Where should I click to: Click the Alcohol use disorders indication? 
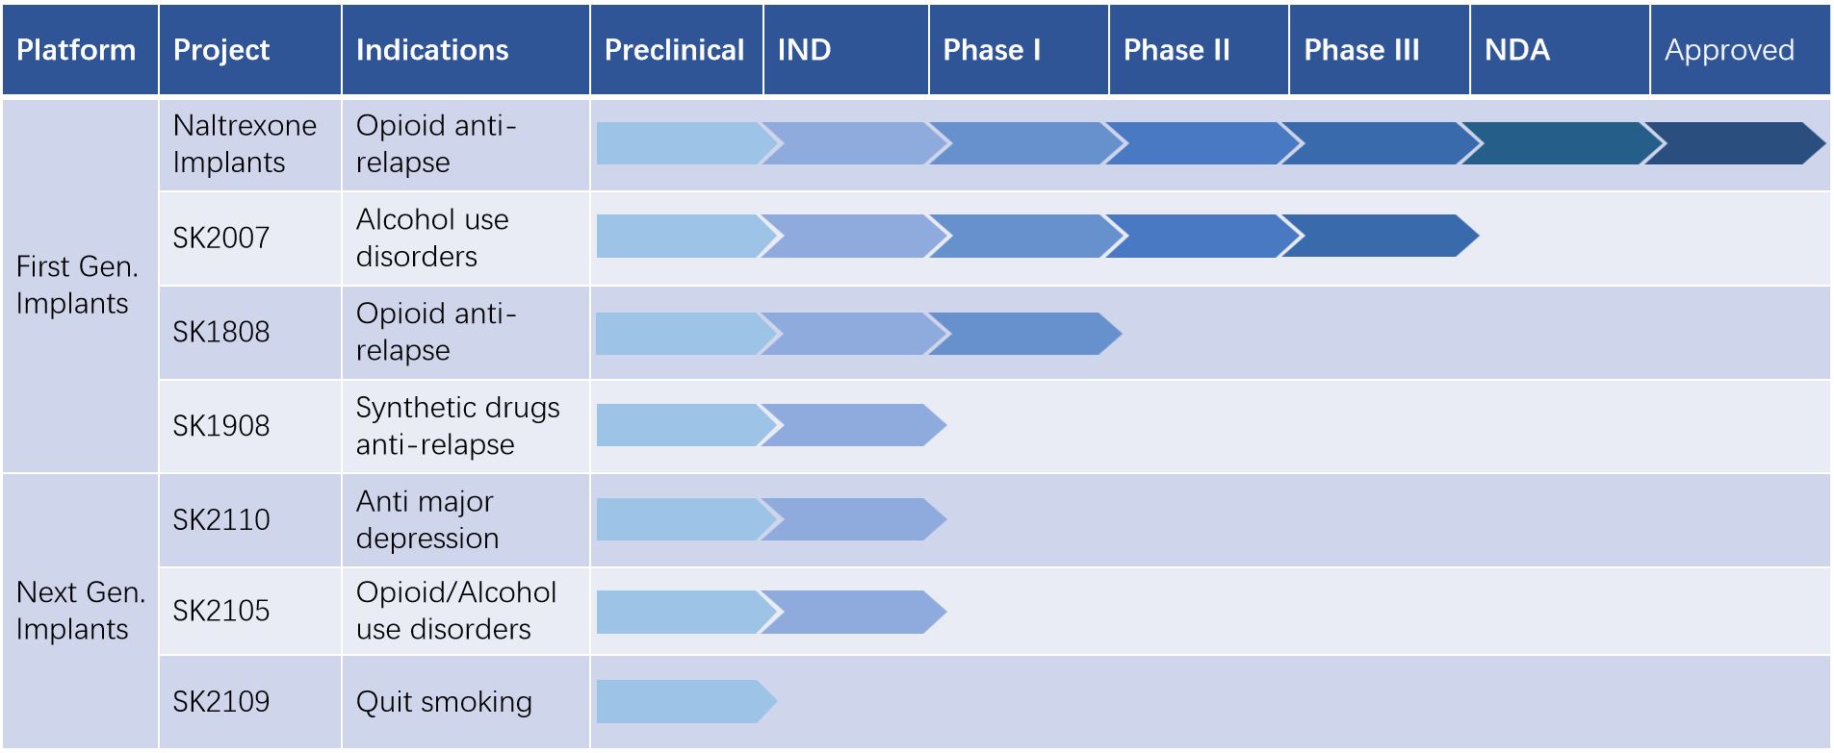[x=432, y=238]
